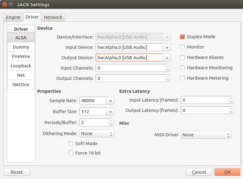Expand the Buffer Size dropdown
This screenshot has height=179, width=243.
[110, 112]
